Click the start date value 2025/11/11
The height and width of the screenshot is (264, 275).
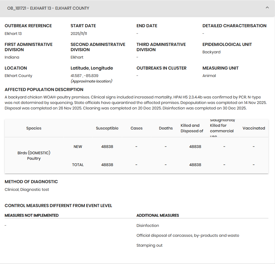79,34
